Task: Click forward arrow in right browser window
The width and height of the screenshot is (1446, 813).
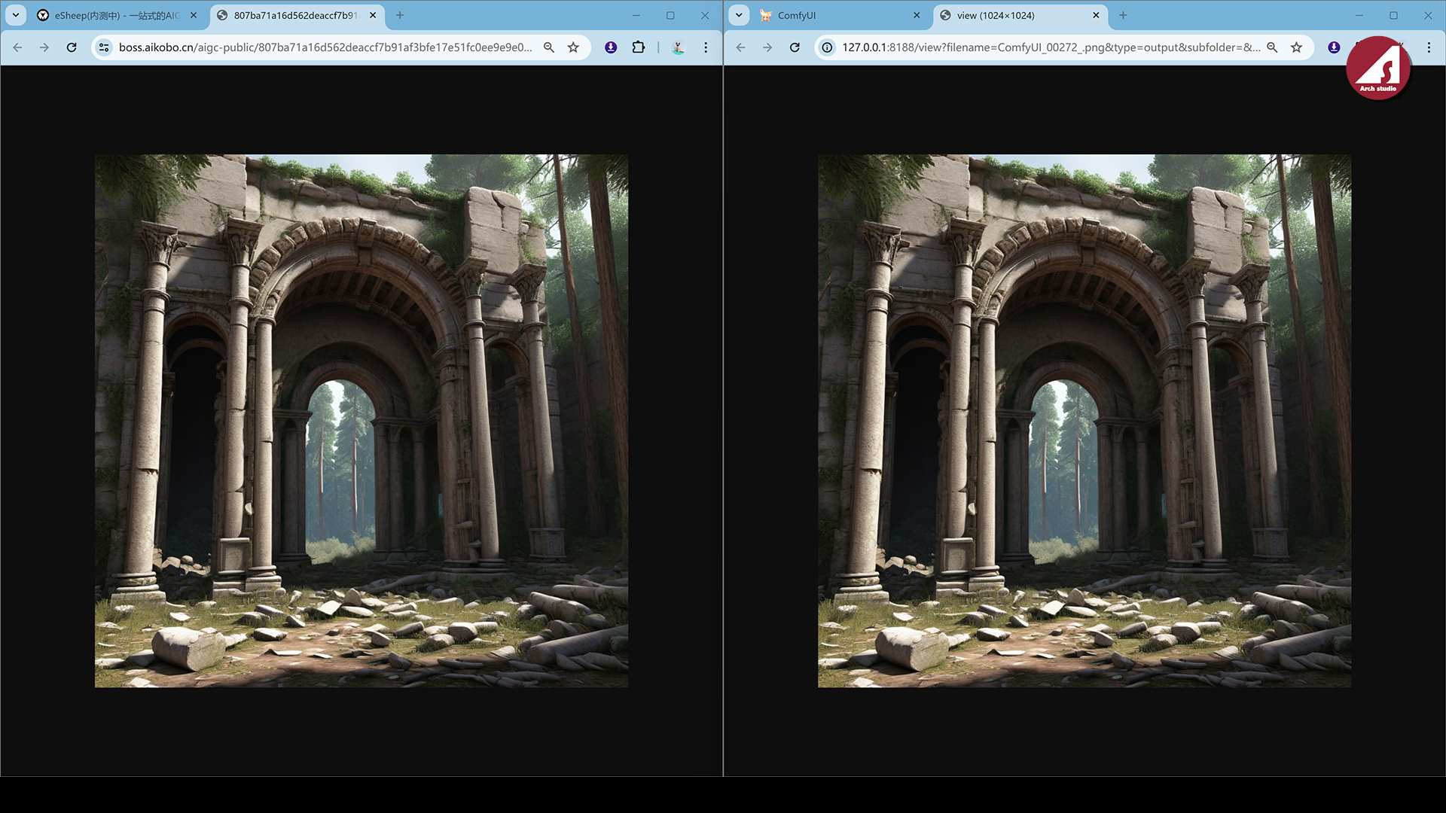Action: (x=767, y=47)
